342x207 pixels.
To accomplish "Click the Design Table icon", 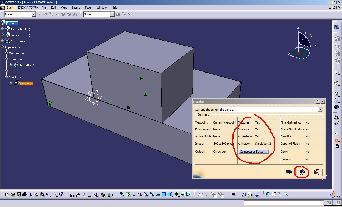I will click(x=90, y=194).
